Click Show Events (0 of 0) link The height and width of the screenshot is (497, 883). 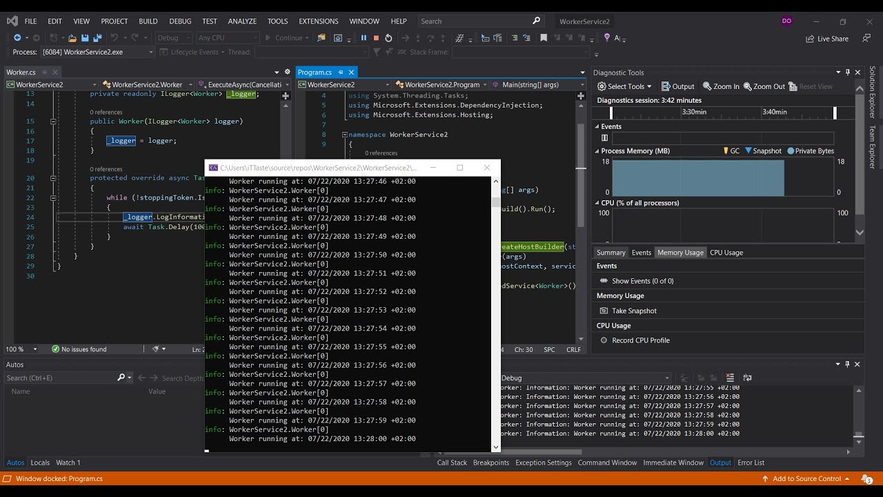pos(642,281)
